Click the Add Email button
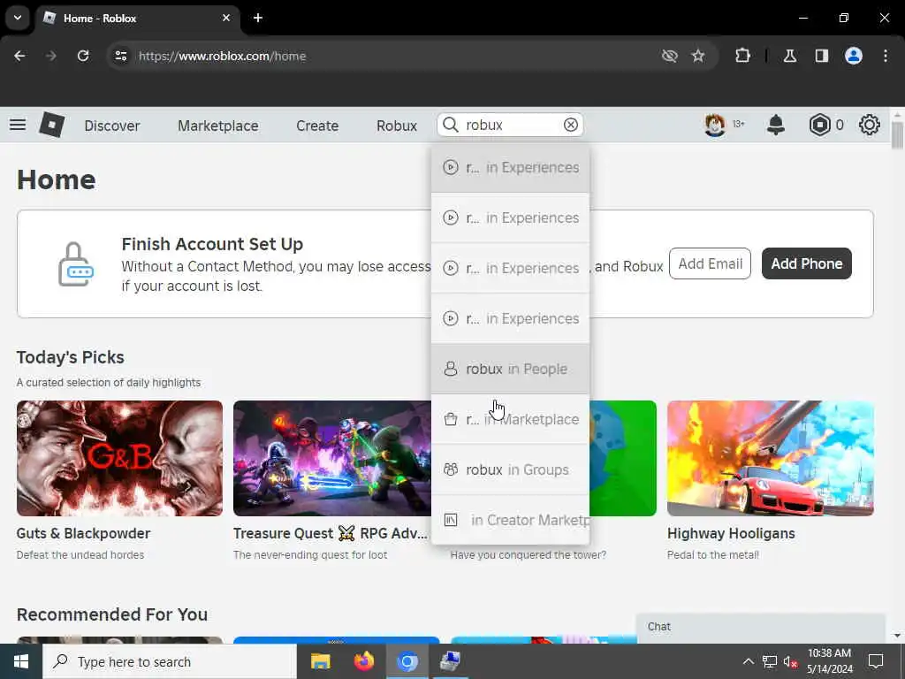Viewport: 905px width, 679px height. 710,263
